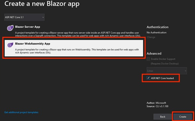Click the Back button
This screenshot has width=195, height=121.
pos(163,117)
